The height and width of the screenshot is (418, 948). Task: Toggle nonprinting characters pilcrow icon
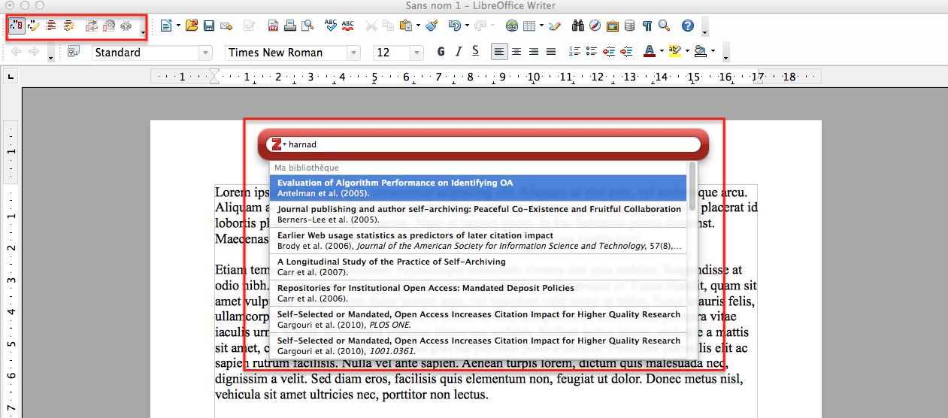point(647,26)
